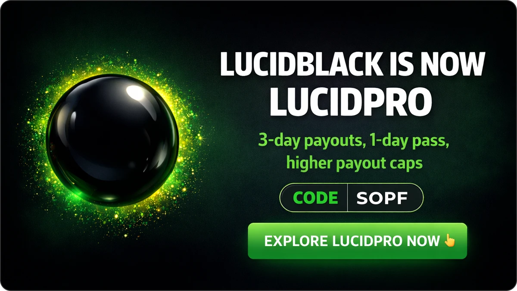Click the divider between CODE and SOPF
The image size is (517, 291).
tap(347, 198)
